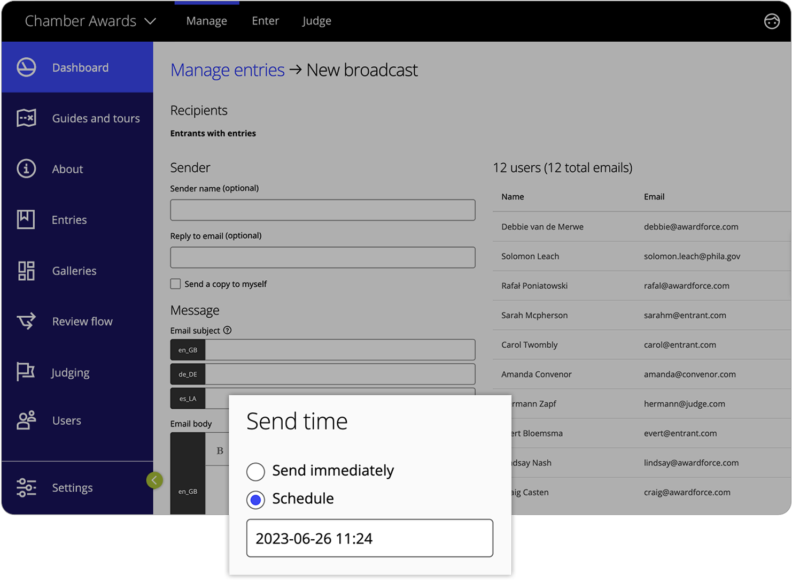Open the Judge section

click(316, 21)
